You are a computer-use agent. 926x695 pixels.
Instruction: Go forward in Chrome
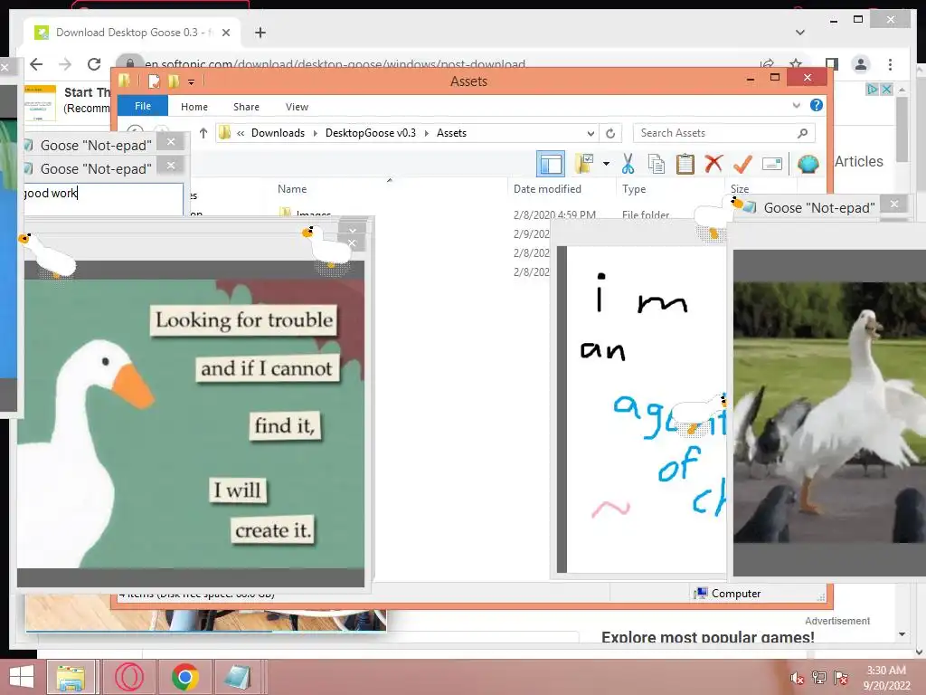65,64
